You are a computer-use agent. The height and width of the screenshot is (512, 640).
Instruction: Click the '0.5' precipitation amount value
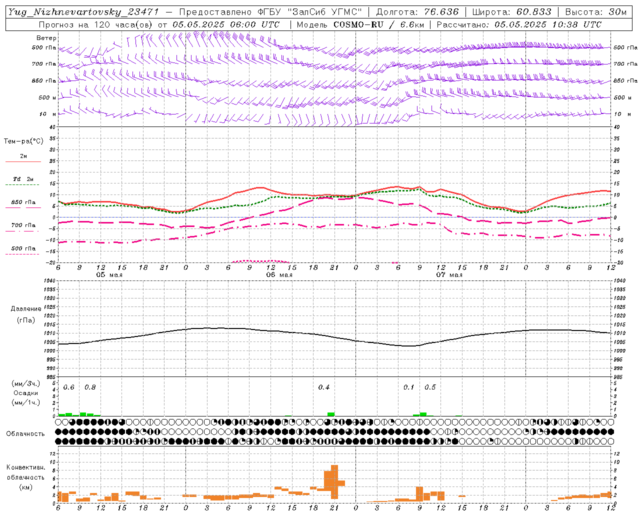[x=430, y=387]
